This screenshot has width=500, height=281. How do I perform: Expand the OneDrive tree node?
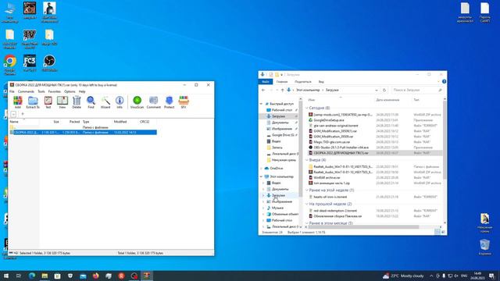pos(261,169)
